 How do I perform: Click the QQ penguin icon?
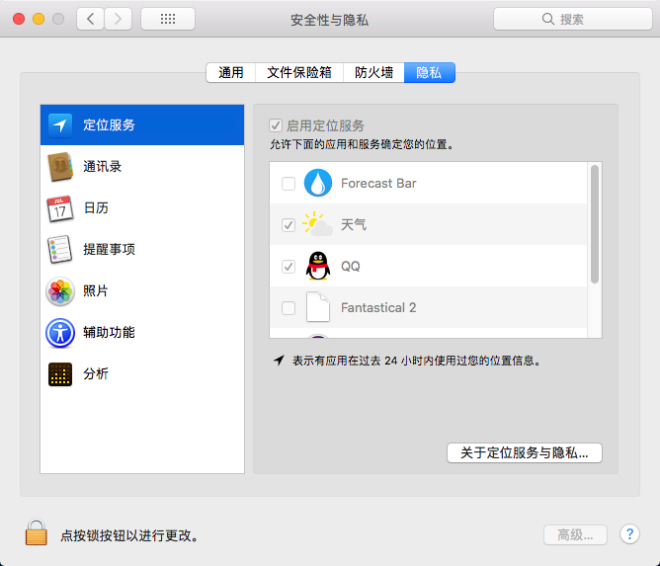click(318, 266)
